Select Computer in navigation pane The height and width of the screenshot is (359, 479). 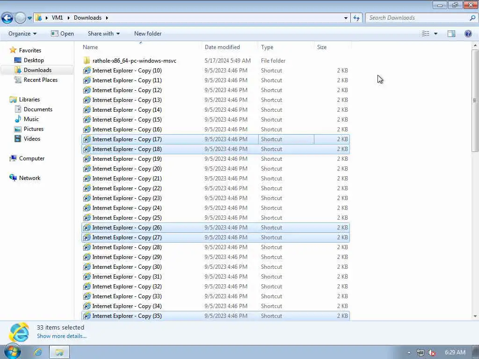(32, 158)
